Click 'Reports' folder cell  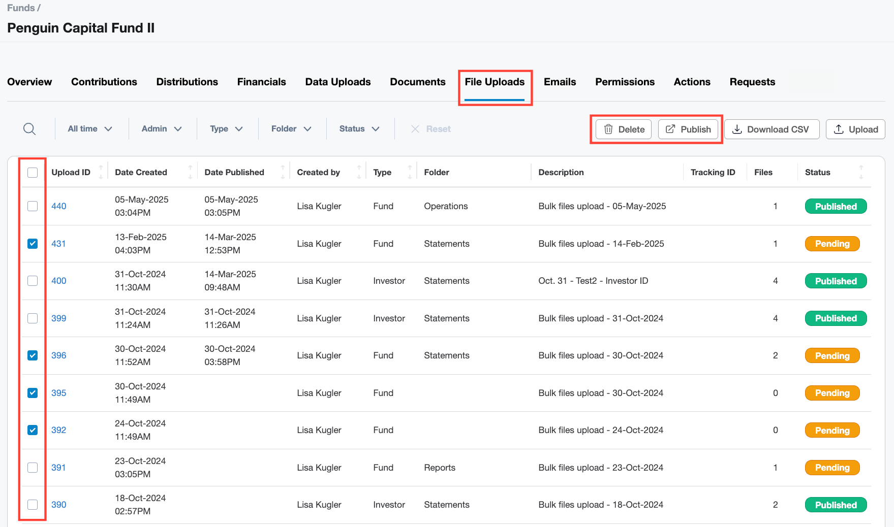[x=440, y=468]
